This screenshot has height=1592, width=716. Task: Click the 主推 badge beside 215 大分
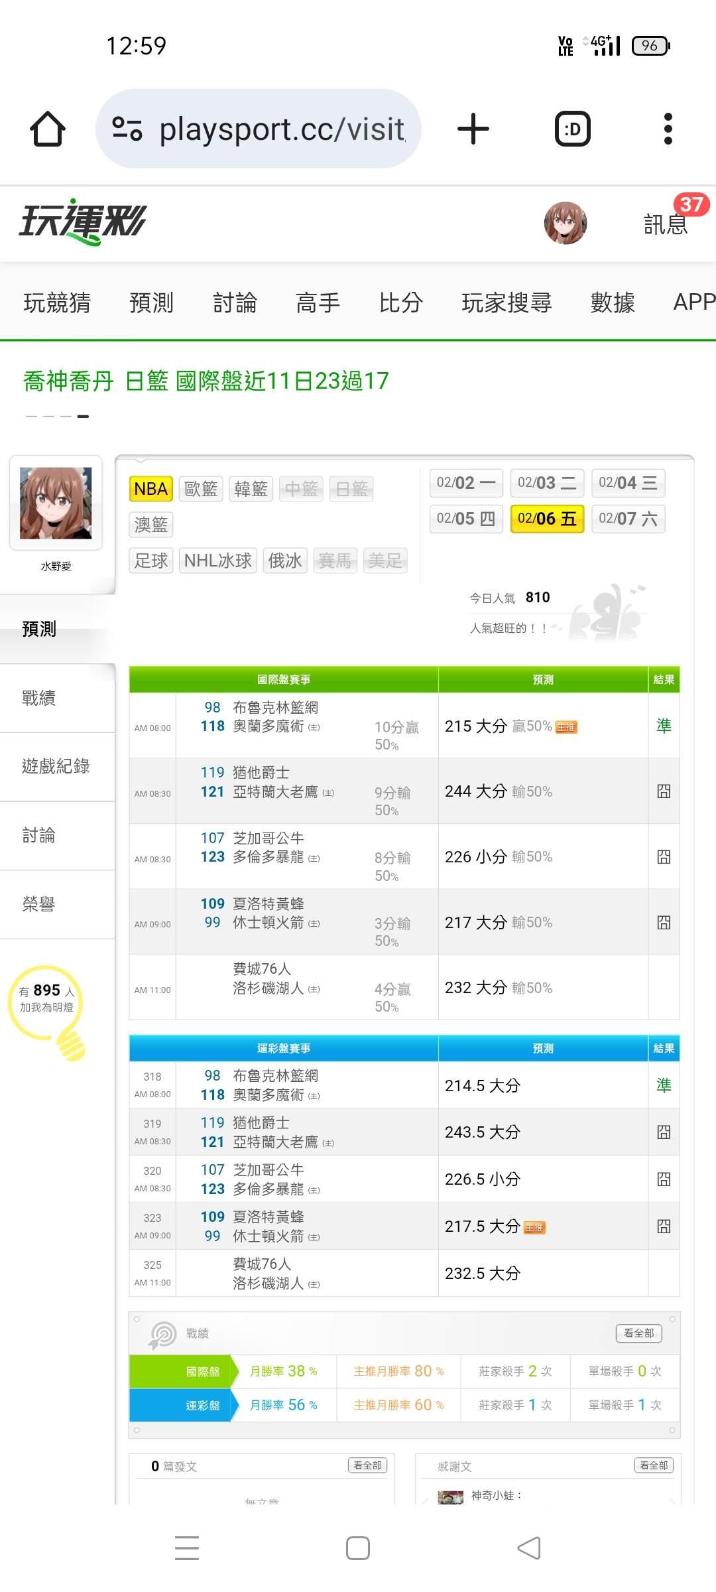[x=566, y=728]
